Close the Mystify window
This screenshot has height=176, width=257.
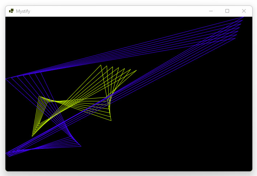(x=244, y=11)
